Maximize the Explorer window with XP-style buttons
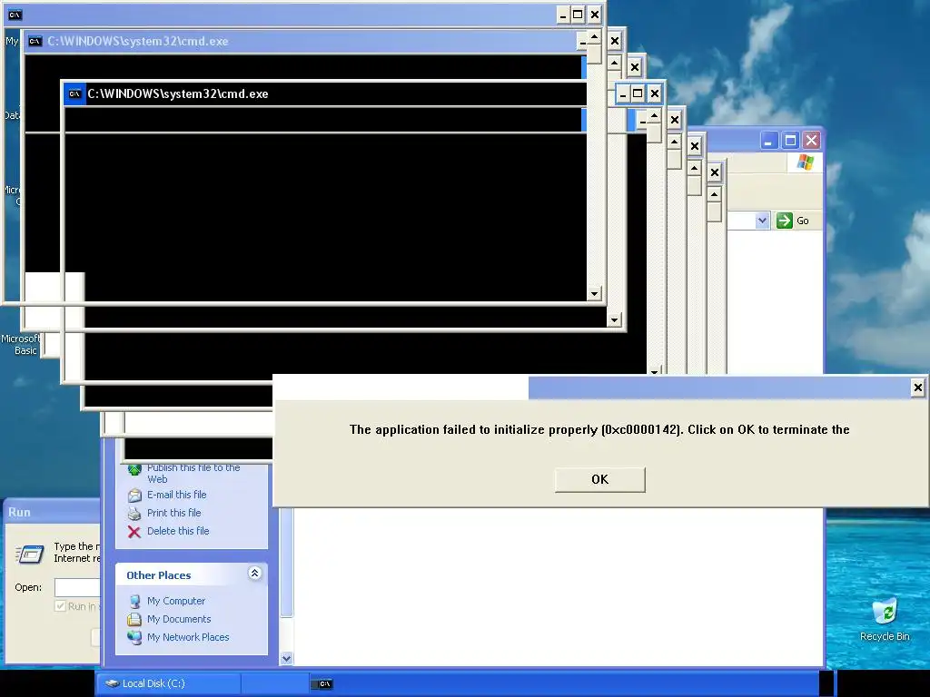 click(x=790, y=141)
